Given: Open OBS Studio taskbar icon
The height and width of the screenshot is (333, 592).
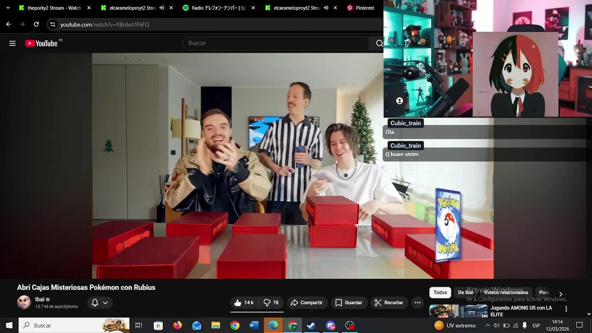Looking at the screenshot, I should pyautogui.click(x=350, y=325).
